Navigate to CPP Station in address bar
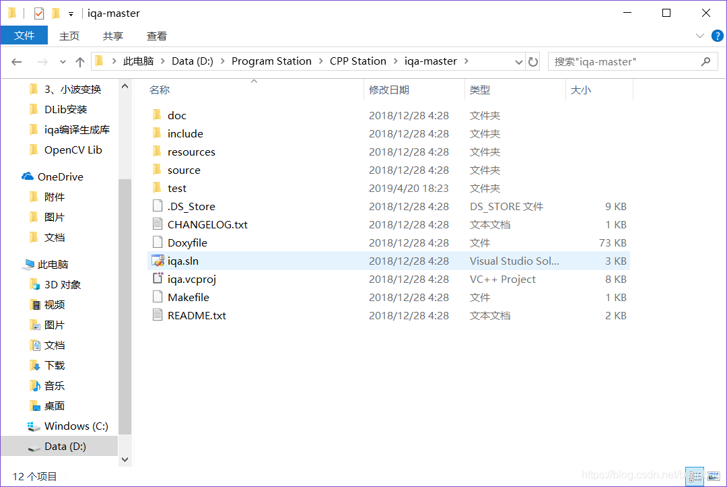 point(358,61)
